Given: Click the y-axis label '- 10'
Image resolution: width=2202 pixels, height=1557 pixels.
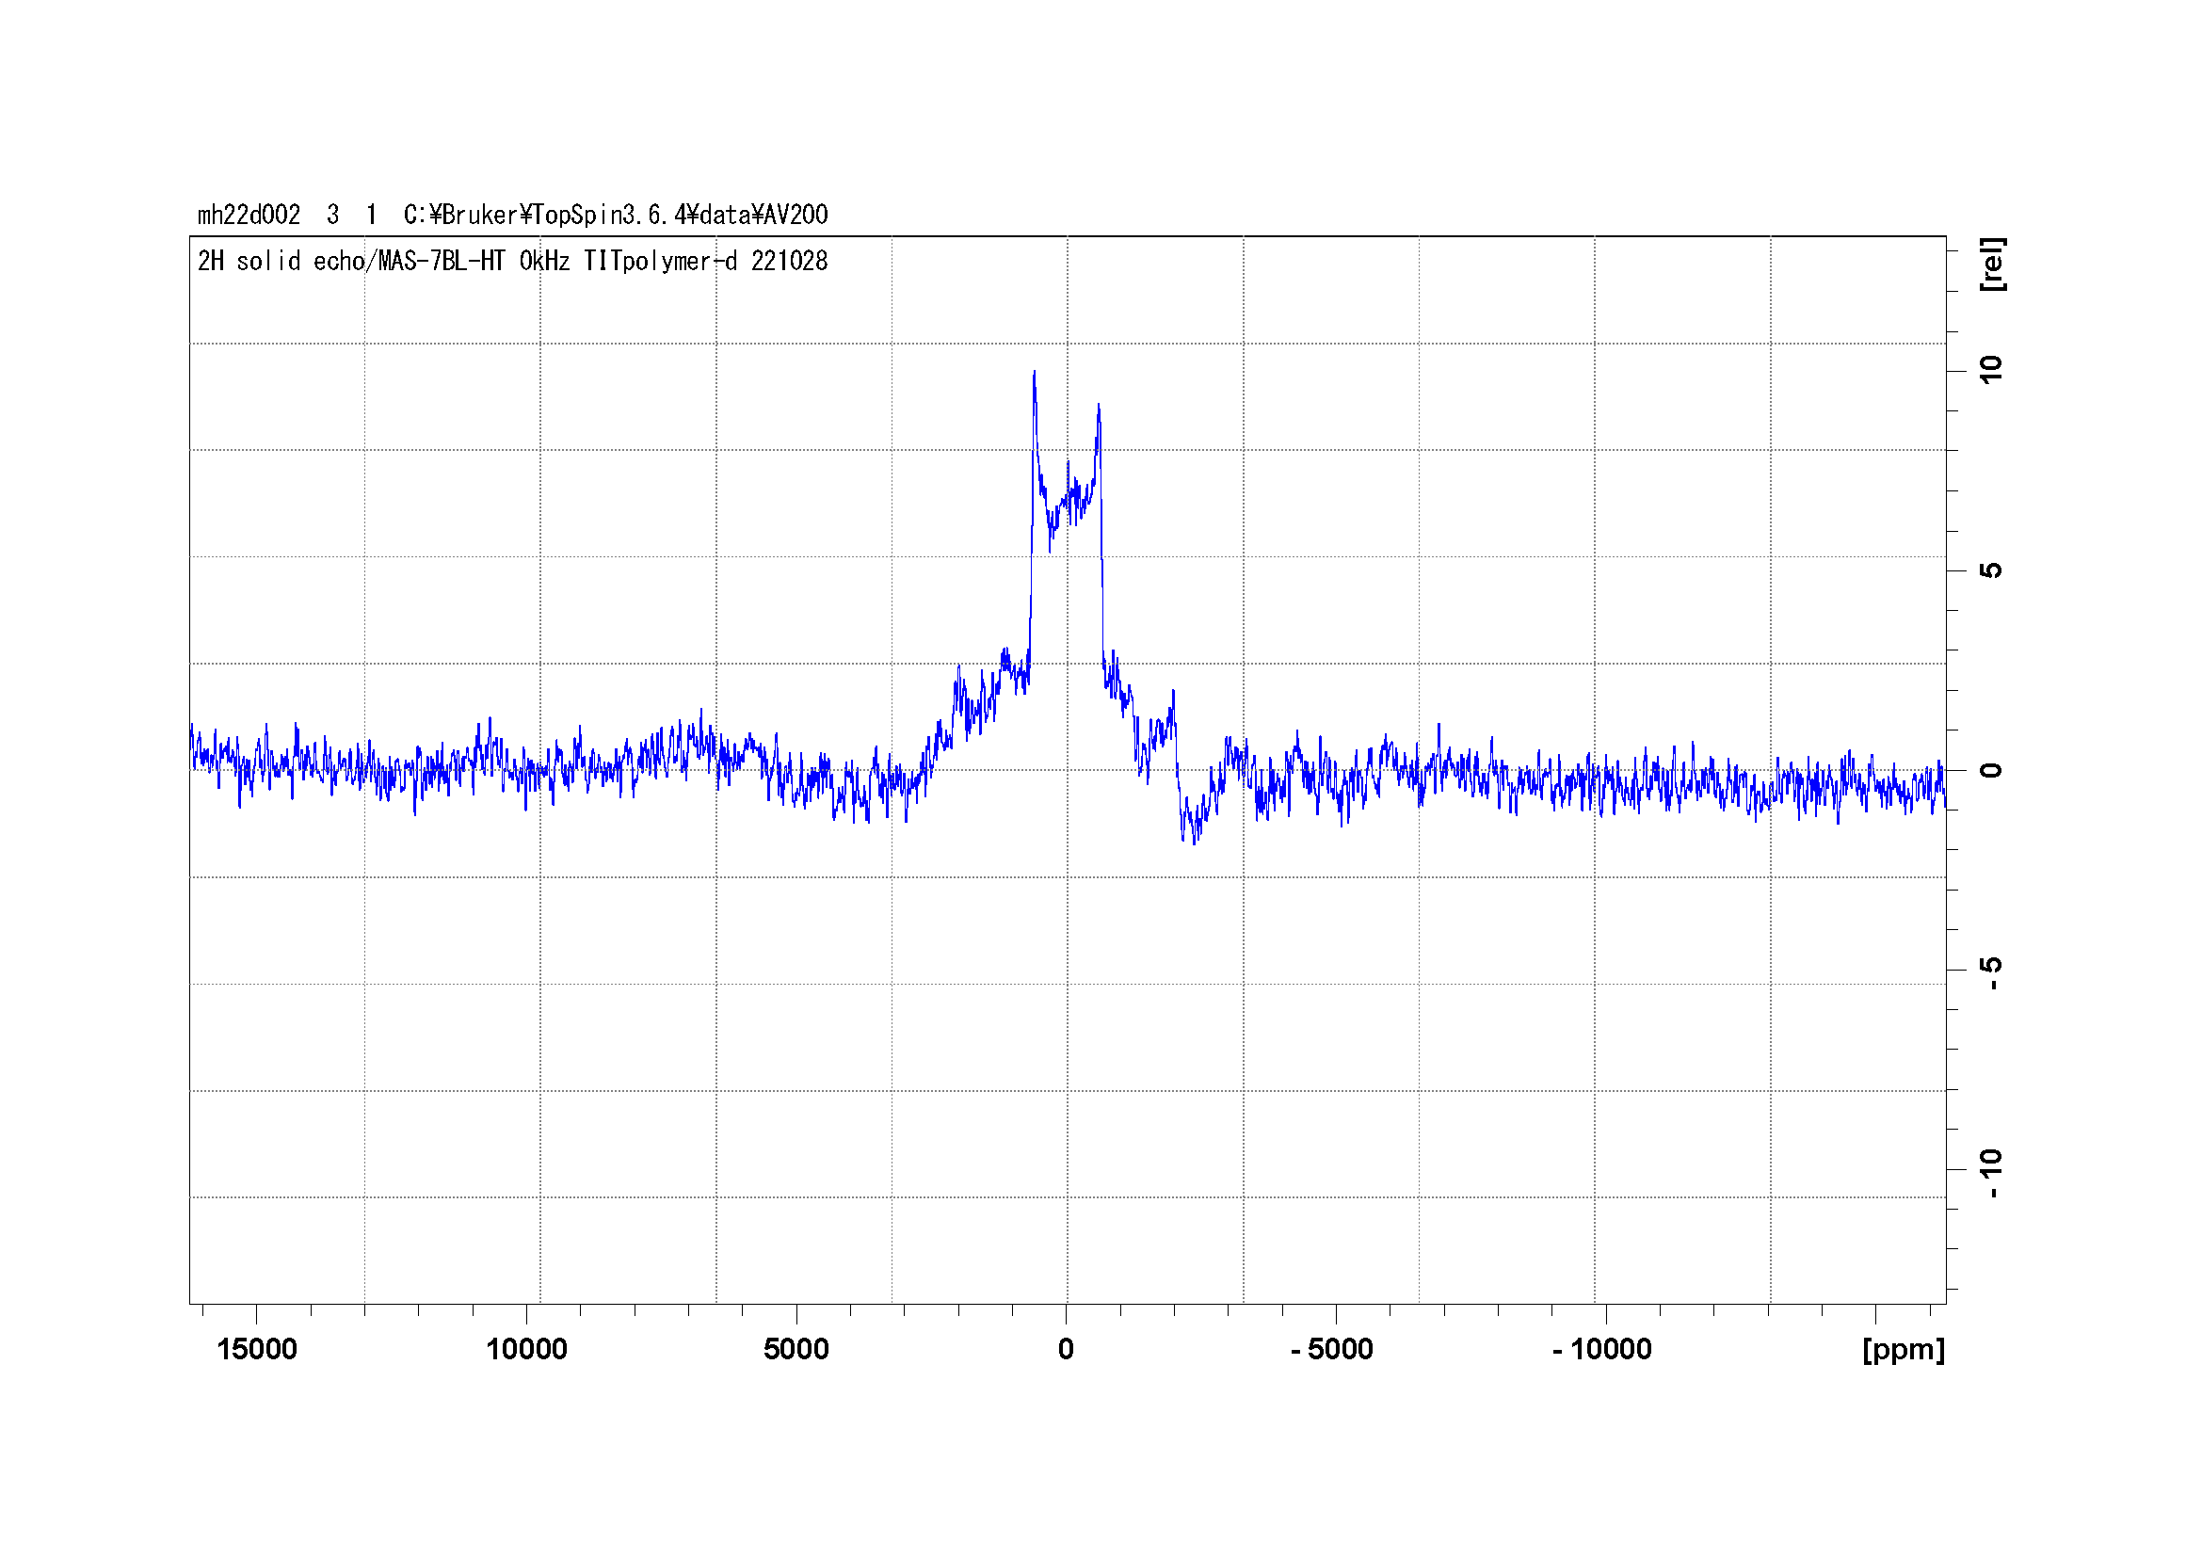Looking at the screenshot, I should pyautogui.click(x=1992, y=1174).
